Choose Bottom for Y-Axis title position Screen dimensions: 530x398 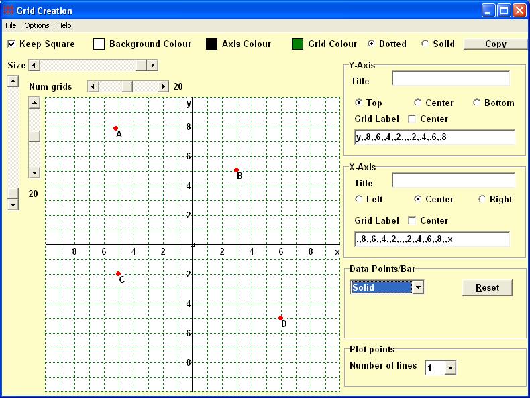(476, 103)
